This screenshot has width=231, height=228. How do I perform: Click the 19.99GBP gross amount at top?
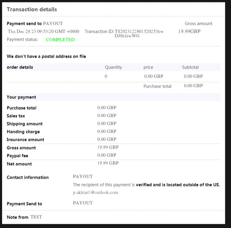point(189,31)
